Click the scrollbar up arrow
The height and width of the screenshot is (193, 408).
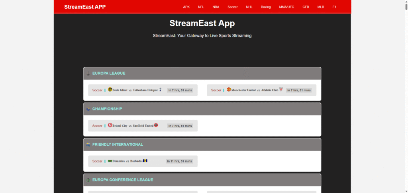[406, 2]
